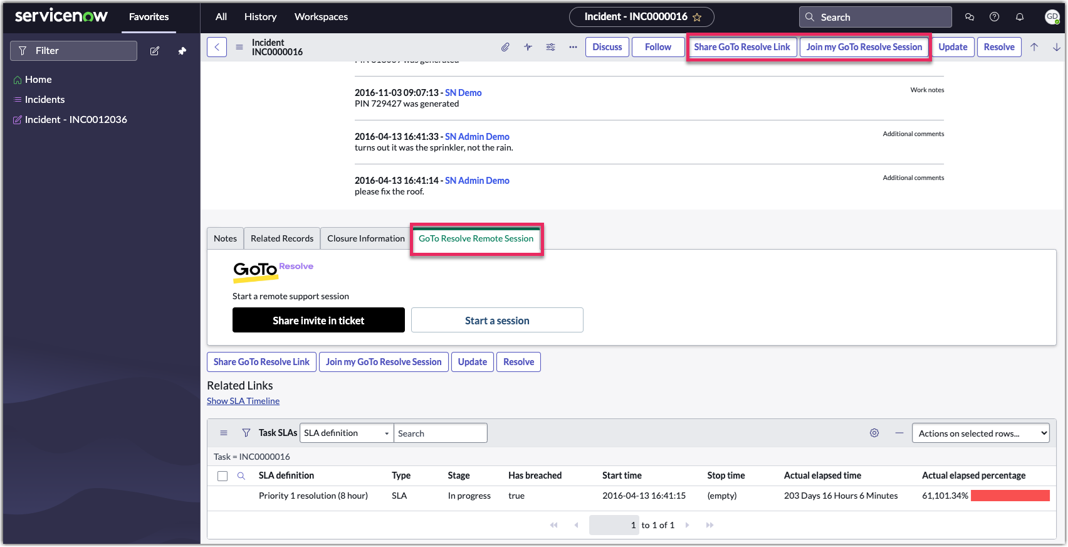The width and height of the screenshot is (1068, 547).
Task: Open attachments paperclip icon
Action: click(505, 47)
